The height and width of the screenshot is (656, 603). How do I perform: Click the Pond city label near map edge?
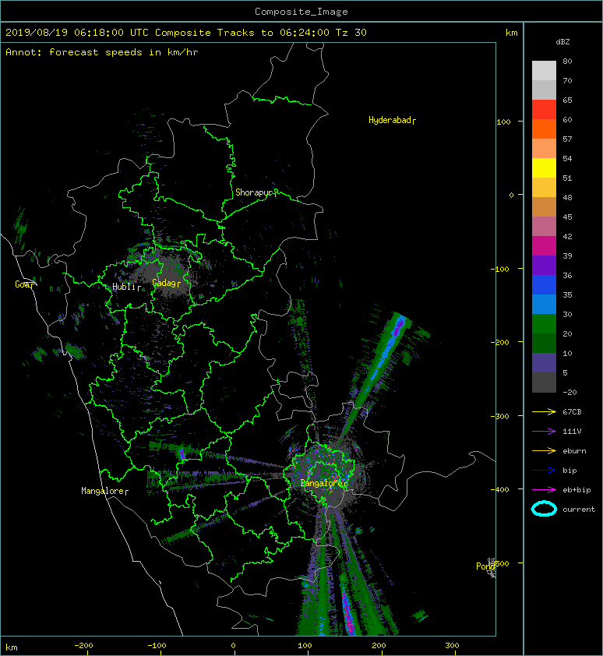pyautogui.click(x=485, y=566)
